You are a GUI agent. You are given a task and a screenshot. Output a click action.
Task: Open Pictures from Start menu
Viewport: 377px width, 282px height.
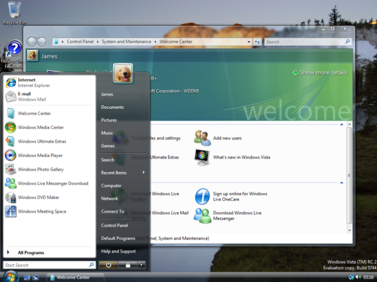[x=123, y=120]
